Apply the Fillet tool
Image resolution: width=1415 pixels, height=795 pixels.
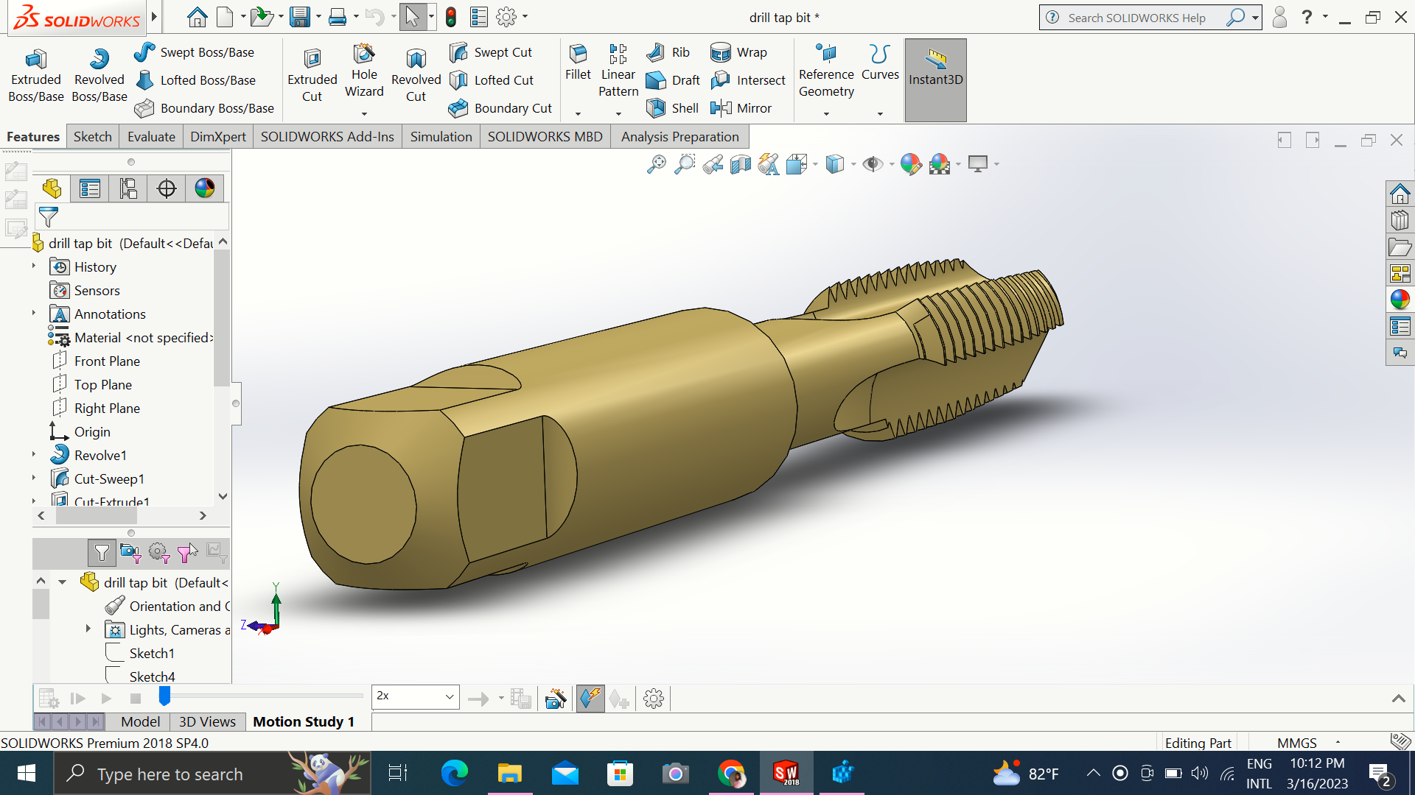pos(578,63)
